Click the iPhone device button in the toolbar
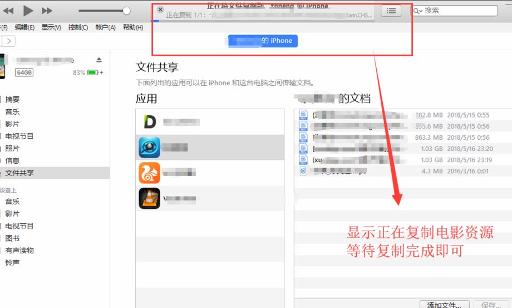This screenshot has width=512, height=308. coord(263,41)
